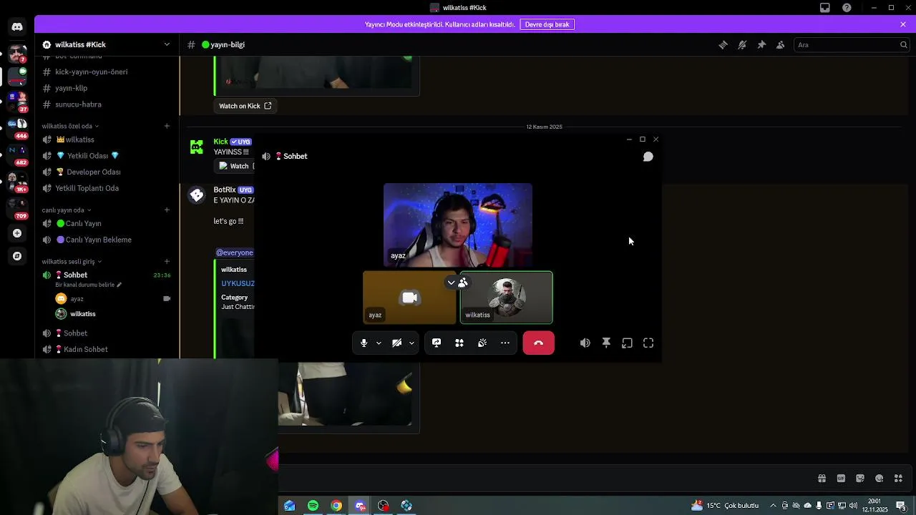The height and width of the screenshot is (515, 916).
Task: Return call popout to app icon
Action: (627, 343)
